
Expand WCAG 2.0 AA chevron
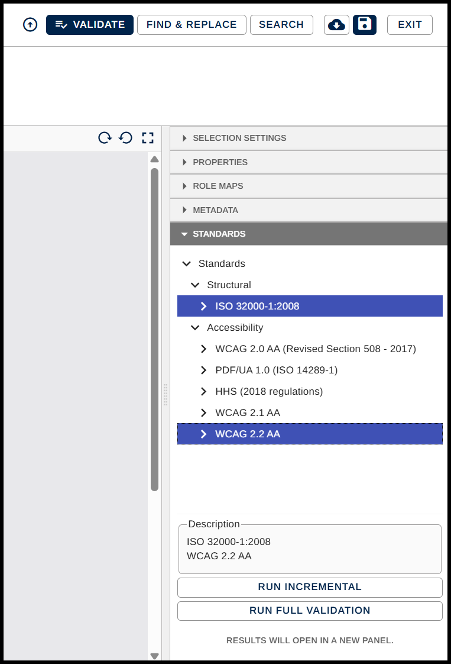(203, 349)
